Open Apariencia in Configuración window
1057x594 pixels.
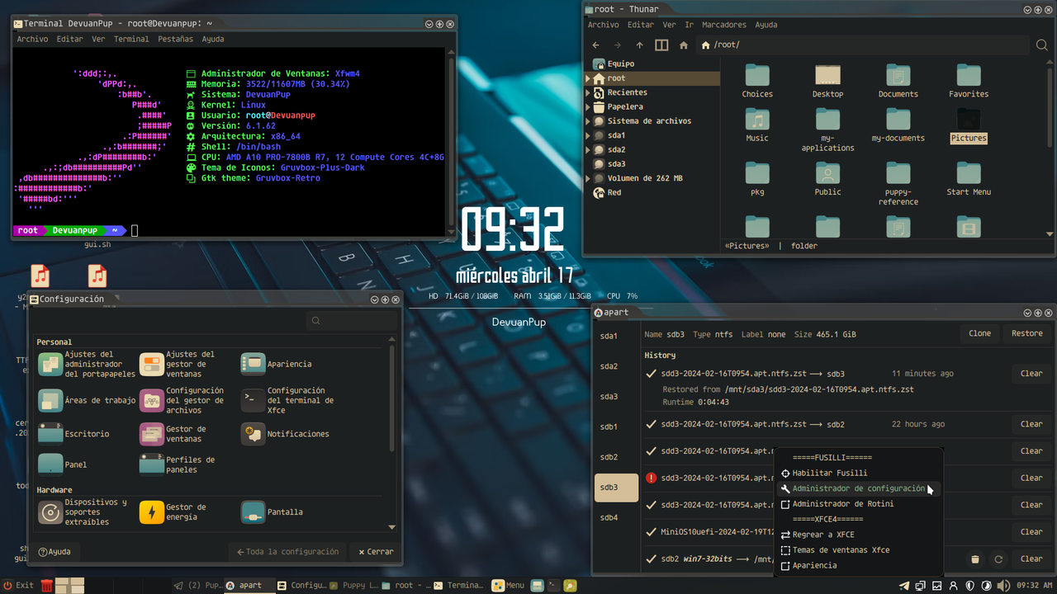coord(277,364)
